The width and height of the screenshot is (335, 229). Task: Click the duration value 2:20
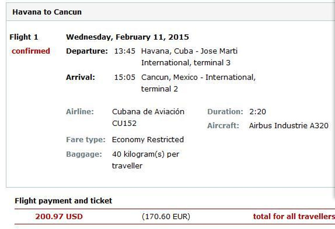coord(258,112)
